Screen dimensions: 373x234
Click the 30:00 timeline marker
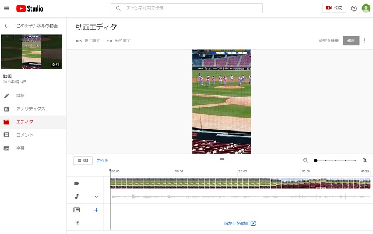(x=306, y=171)
